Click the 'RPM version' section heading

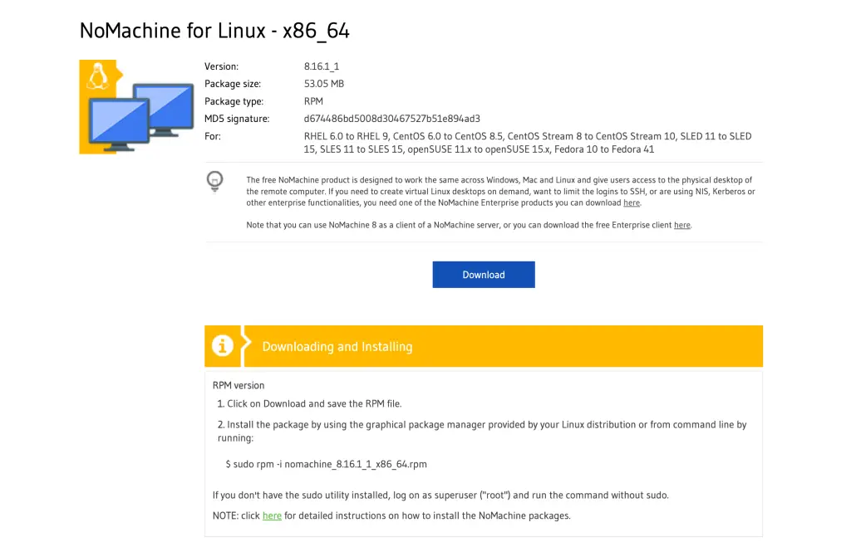[239, 386]
